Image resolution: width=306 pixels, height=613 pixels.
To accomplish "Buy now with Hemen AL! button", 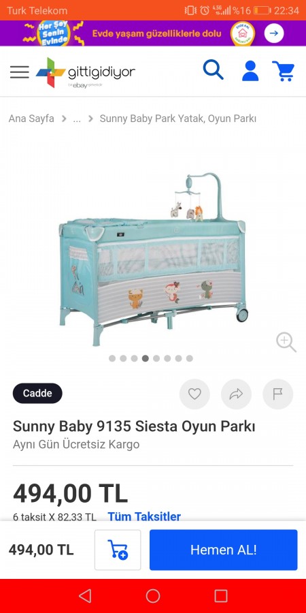I will click(223, 550).
